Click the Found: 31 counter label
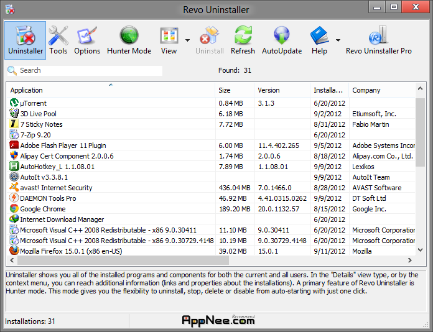 (x=235, y=70)
